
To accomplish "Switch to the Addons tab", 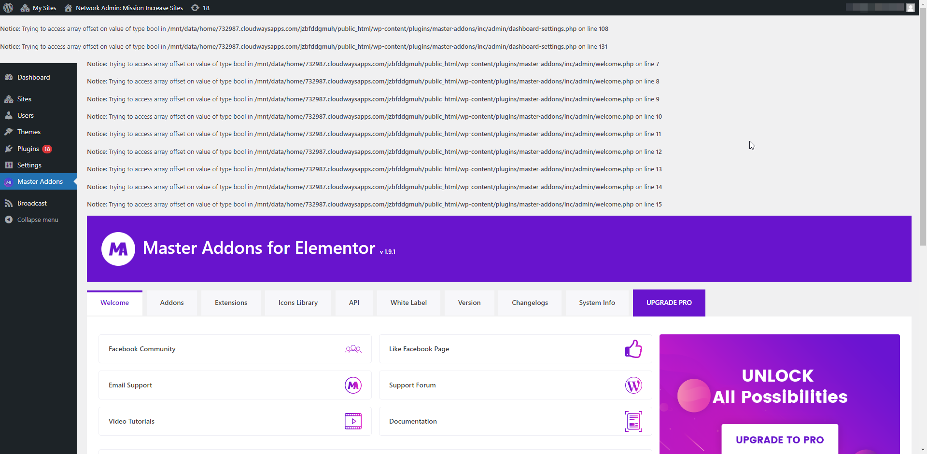I will 172,303.
